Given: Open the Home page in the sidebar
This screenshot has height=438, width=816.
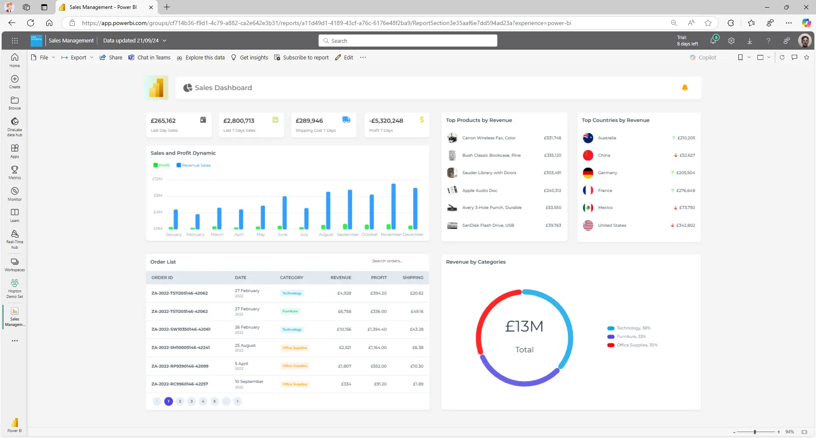Looking at the screenshot, I should (x=14, y=60).
